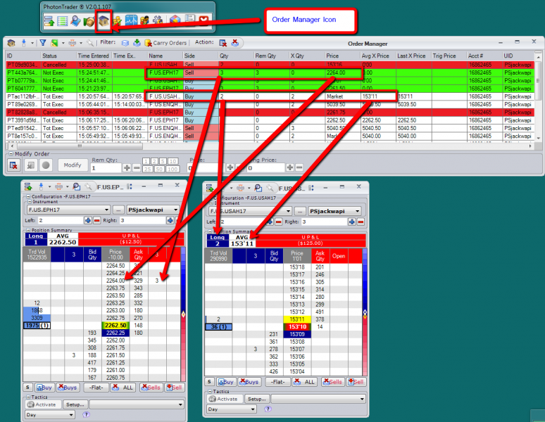The image size is (545, 422).
Task: Open the PSjackwapi account dropdown in USAH17 window
Action: point(358,211)
